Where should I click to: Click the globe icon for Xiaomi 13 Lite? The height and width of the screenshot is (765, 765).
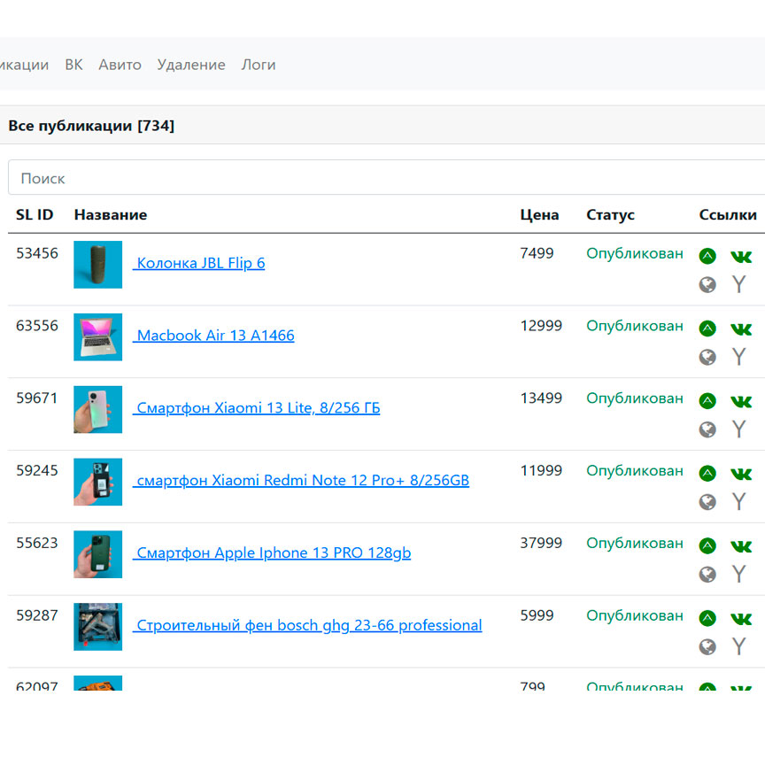pos(707,429)
